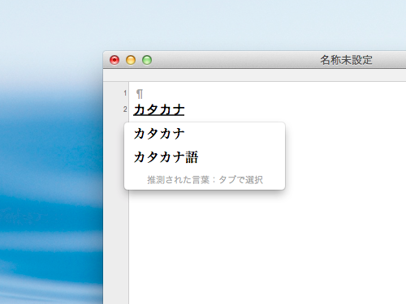
Task: Click the red close window button
Action: (x=114, y=60)
